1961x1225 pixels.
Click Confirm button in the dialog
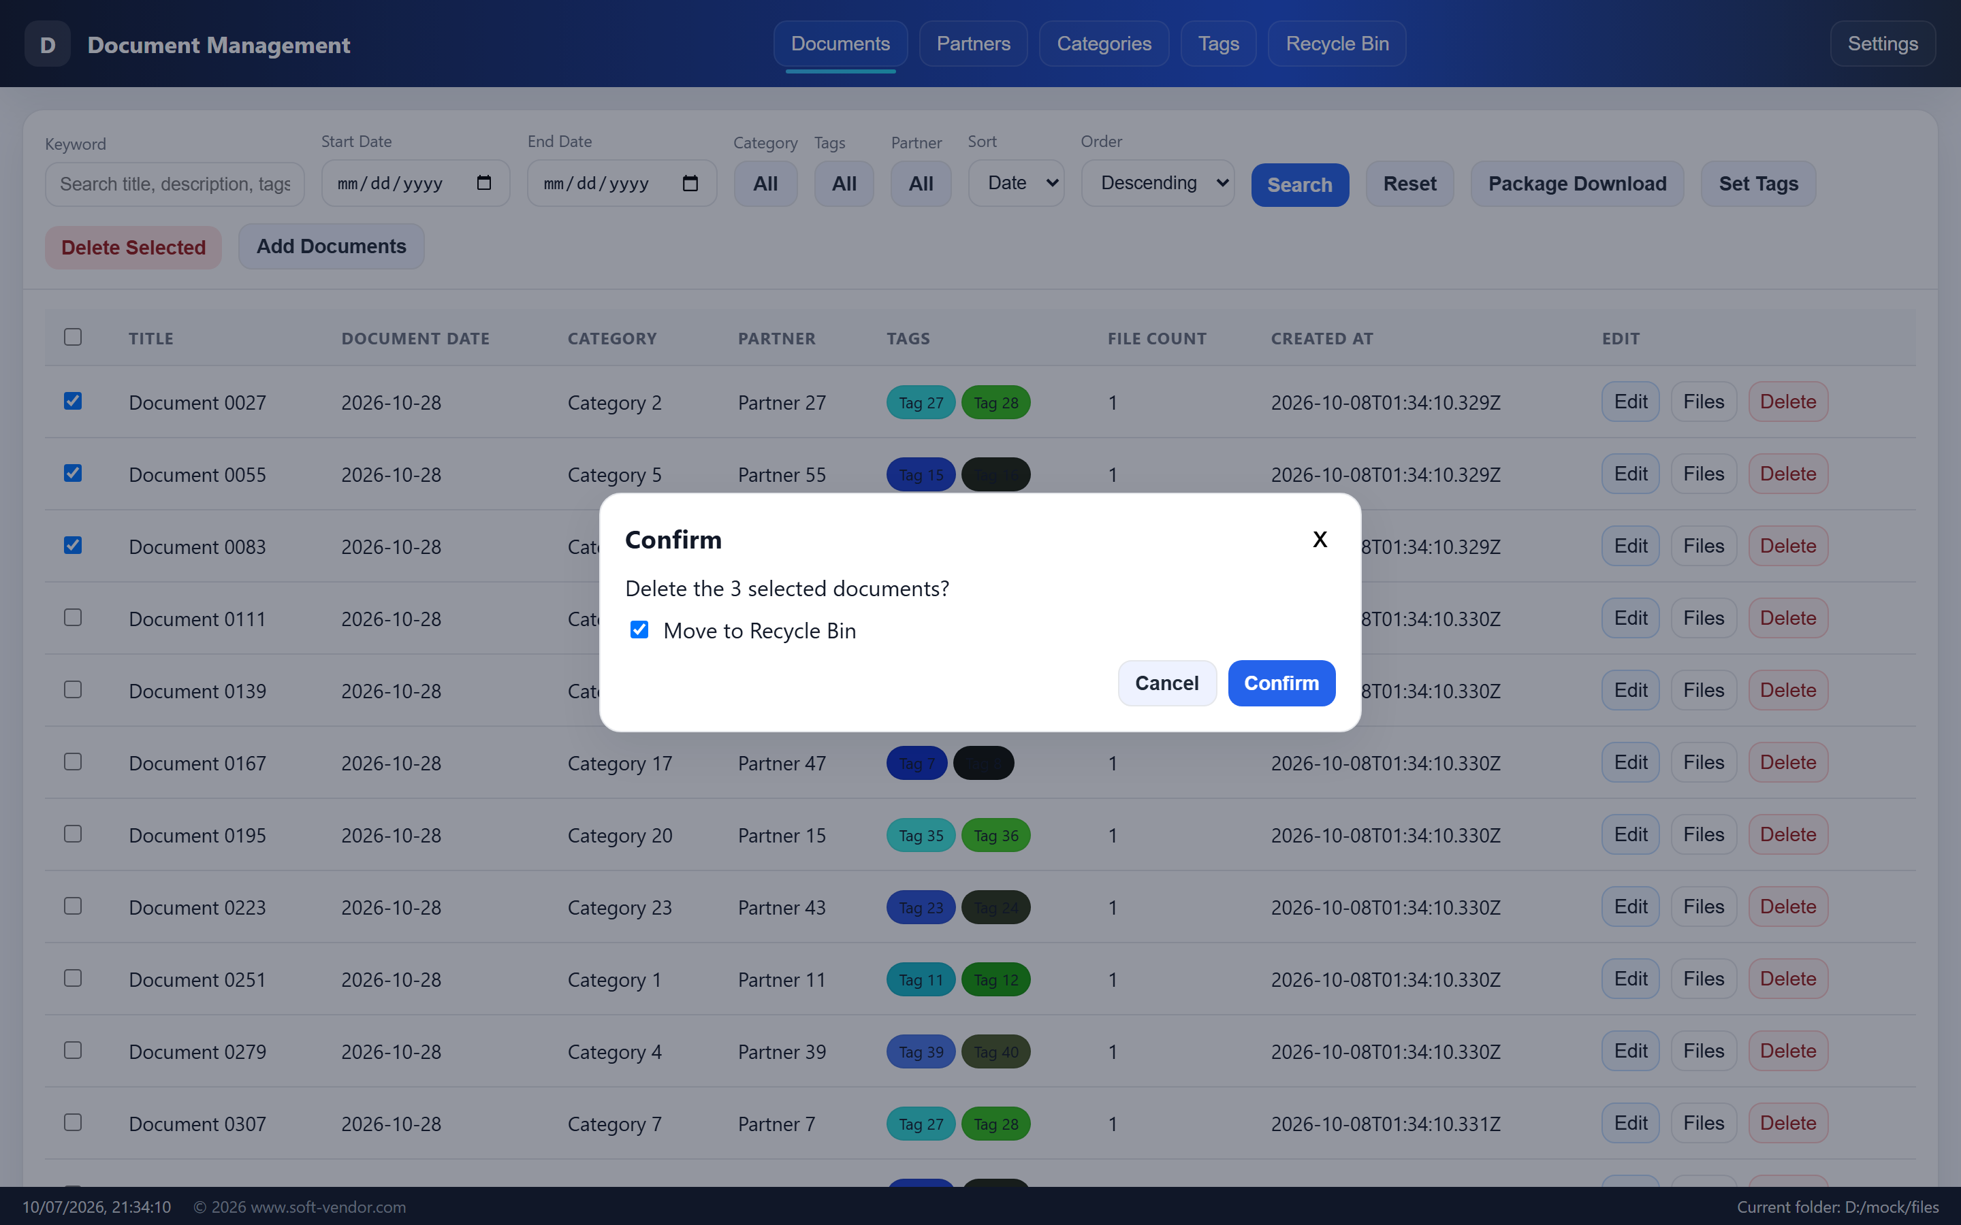tap(1281, 683)
